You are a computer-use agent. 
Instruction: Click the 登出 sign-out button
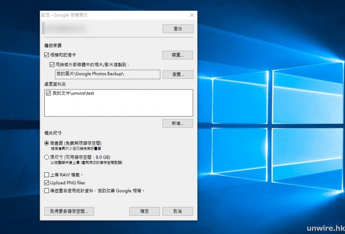(x=177, y=29)
